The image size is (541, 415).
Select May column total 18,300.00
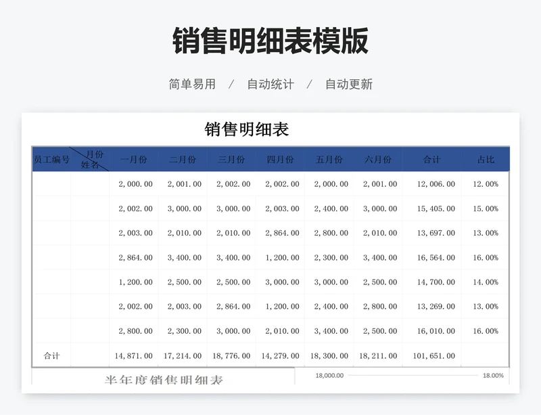point(329,356)
